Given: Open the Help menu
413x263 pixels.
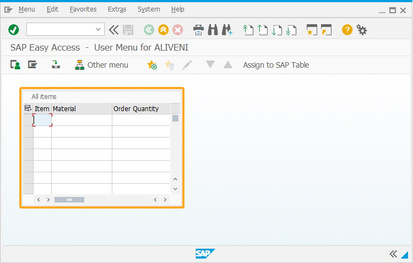Looking at the screenshot, I should click(177, 9).
